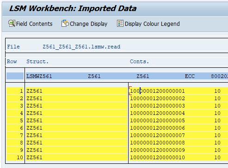Select file name Z561_Z561_Z561.lsmw.read
This screenshot has width=228, height=168.
tap(81, 47)
